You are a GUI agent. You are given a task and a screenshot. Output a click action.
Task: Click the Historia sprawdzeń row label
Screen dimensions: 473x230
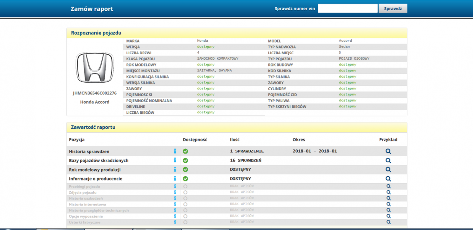89,151
